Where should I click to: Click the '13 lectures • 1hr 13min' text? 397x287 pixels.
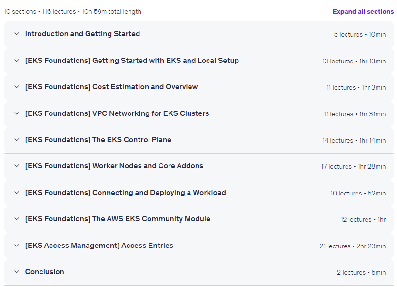coord(354,61)
